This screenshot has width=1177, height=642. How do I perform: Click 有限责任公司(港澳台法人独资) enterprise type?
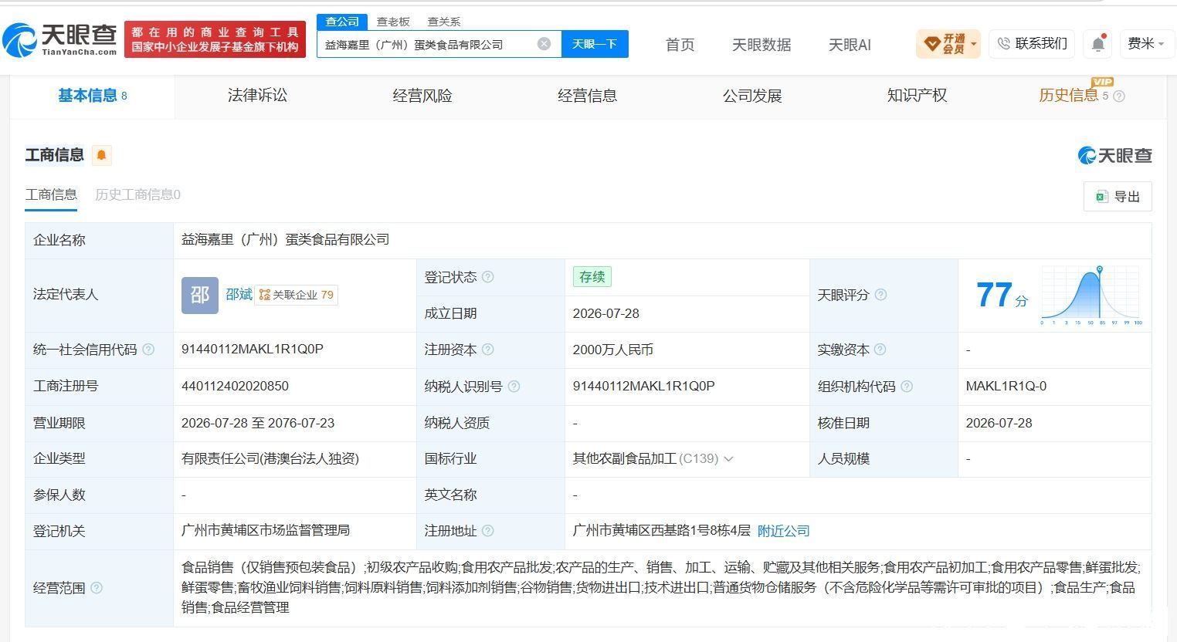(x=270, y=458)
